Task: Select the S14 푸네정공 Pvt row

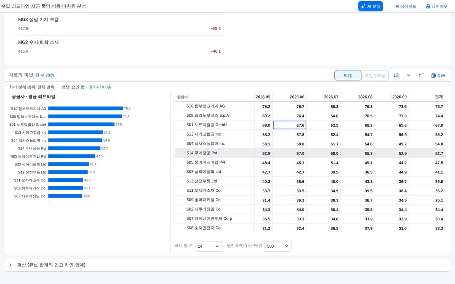Action: point(310,153)
